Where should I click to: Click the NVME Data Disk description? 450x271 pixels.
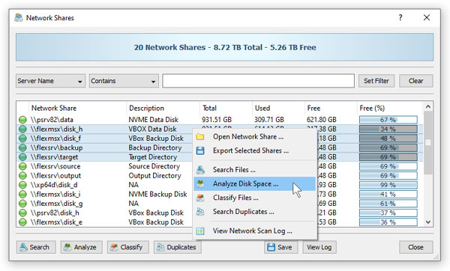pyautogui.click(x=154, y=120)
